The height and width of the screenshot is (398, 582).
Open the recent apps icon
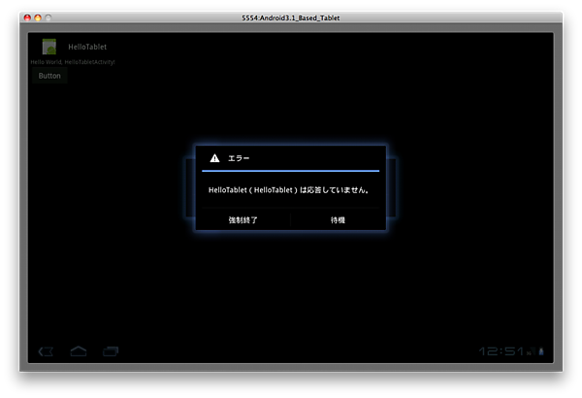111,351
